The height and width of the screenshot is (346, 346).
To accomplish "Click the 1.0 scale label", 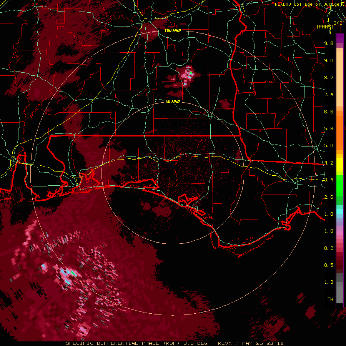I will [x=329, y=231].
